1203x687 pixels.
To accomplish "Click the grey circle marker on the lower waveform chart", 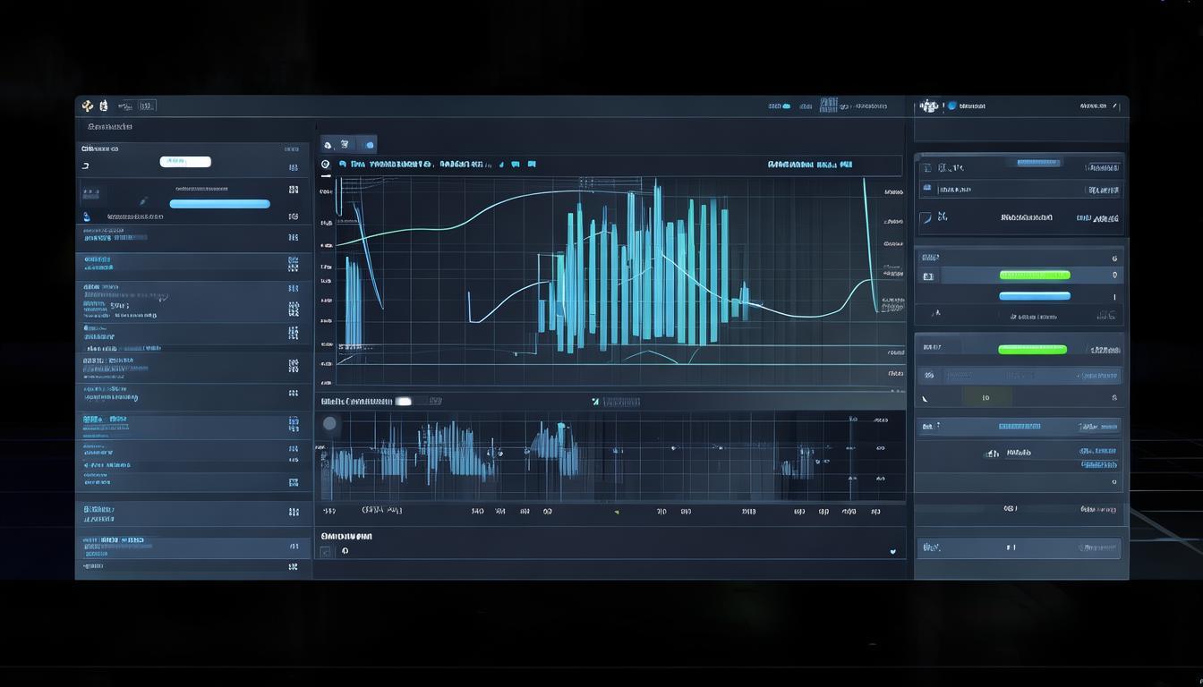I will pos(330,424).
